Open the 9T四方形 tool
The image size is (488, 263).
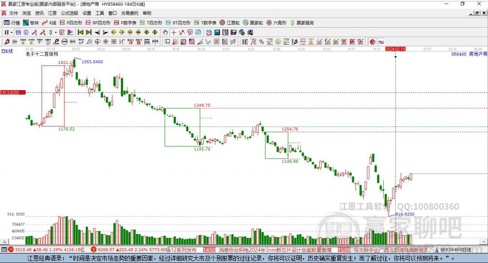[178, 23]
